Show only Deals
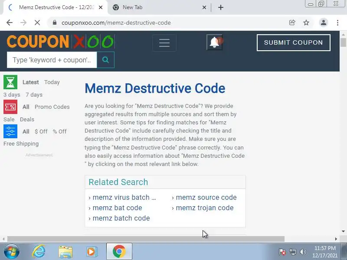 tap(27, 120)
